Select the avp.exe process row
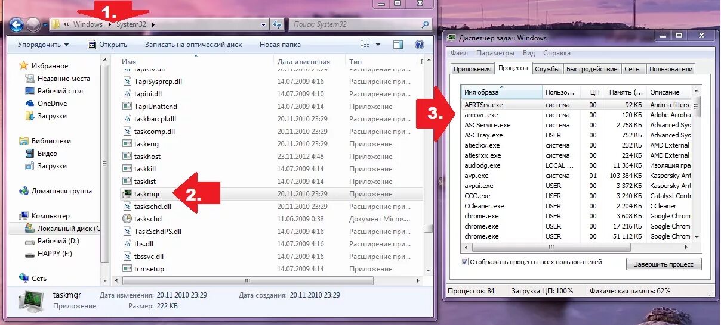The width and height of the screenshot is (721, 325). [576, 176]
